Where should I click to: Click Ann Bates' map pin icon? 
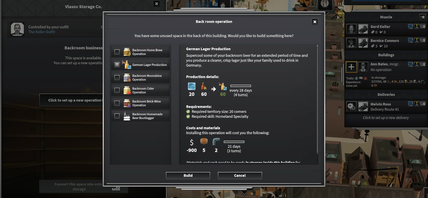click(417, 64)
